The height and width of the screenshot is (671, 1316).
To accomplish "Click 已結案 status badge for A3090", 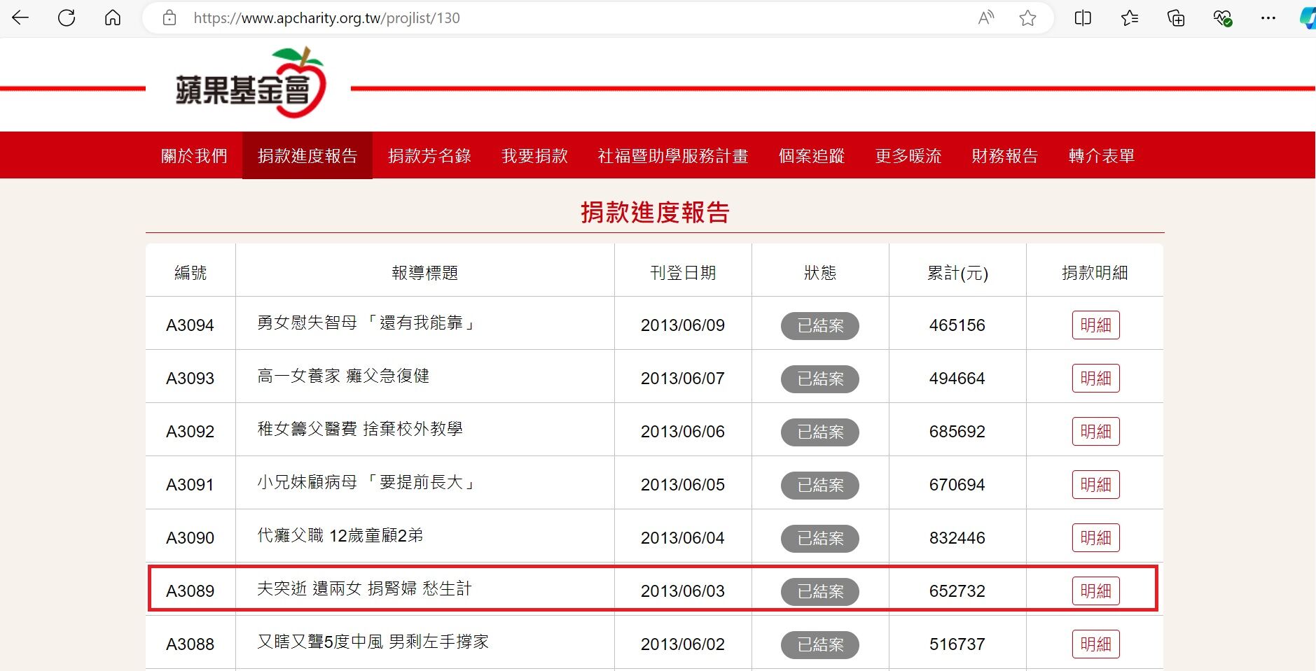I will click(820, 539).
